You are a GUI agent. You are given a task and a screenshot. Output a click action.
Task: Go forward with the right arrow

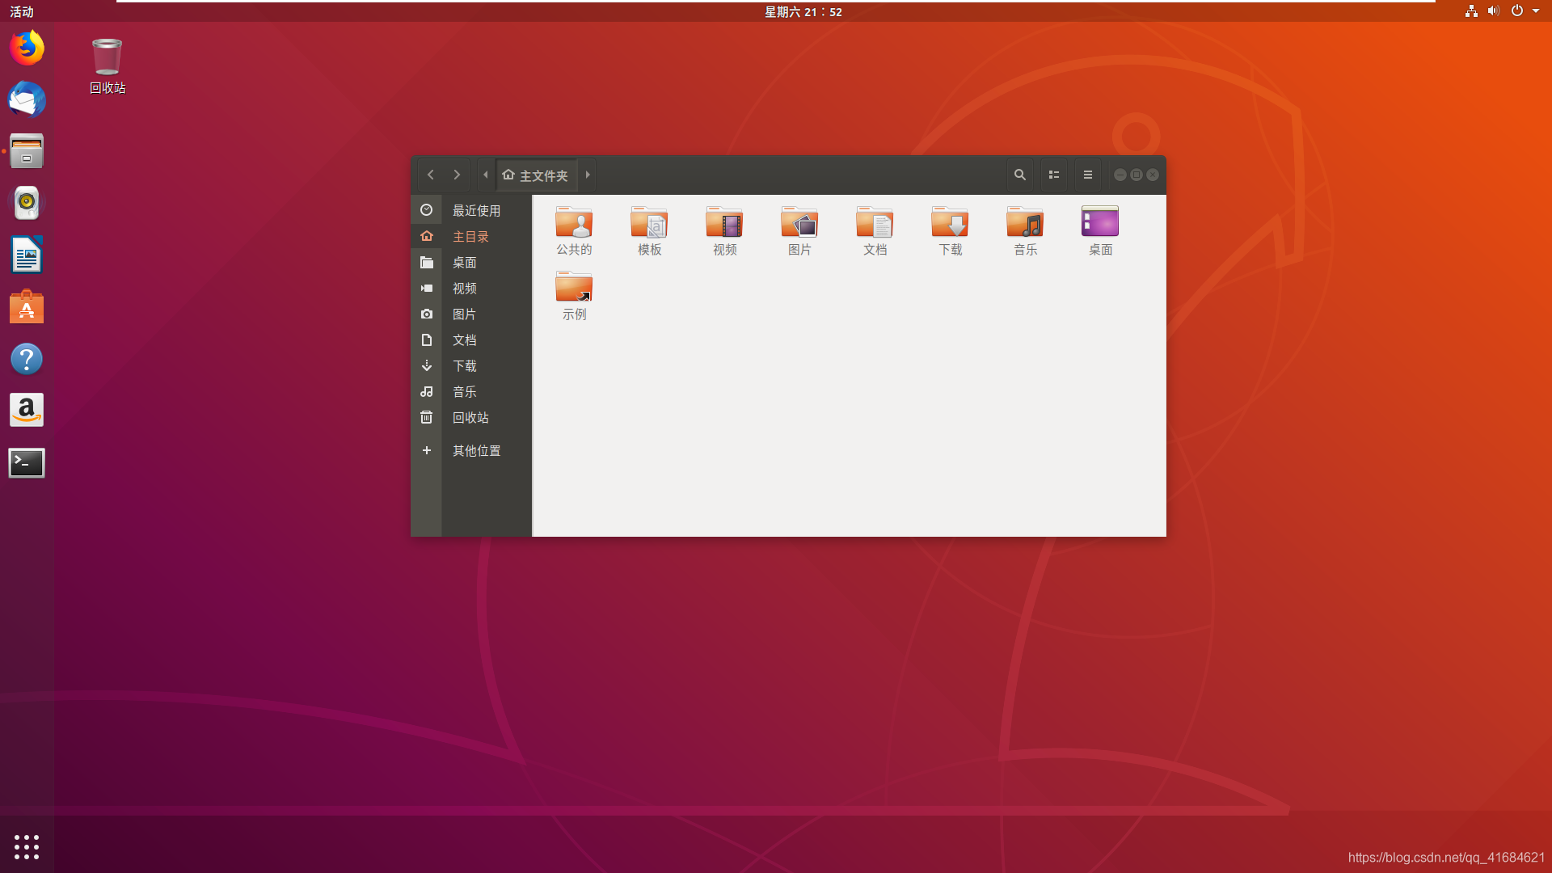[457, 175]
